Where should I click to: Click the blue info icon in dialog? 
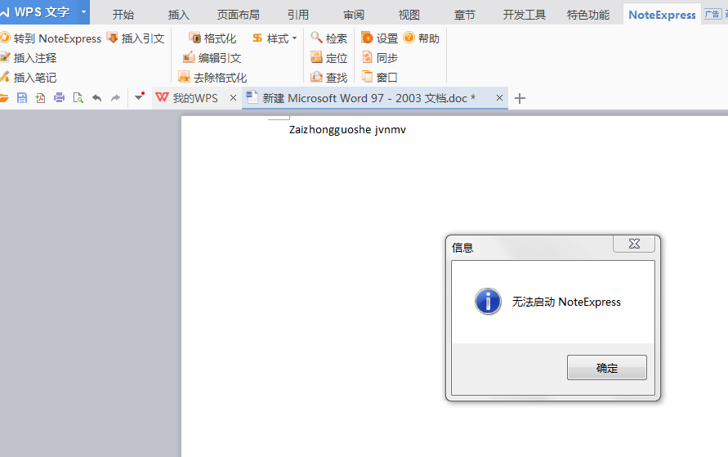click(488, 302)
